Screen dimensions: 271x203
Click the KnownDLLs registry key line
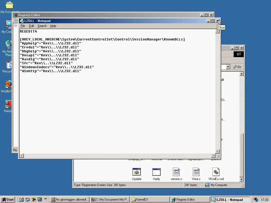coord(102,39)
